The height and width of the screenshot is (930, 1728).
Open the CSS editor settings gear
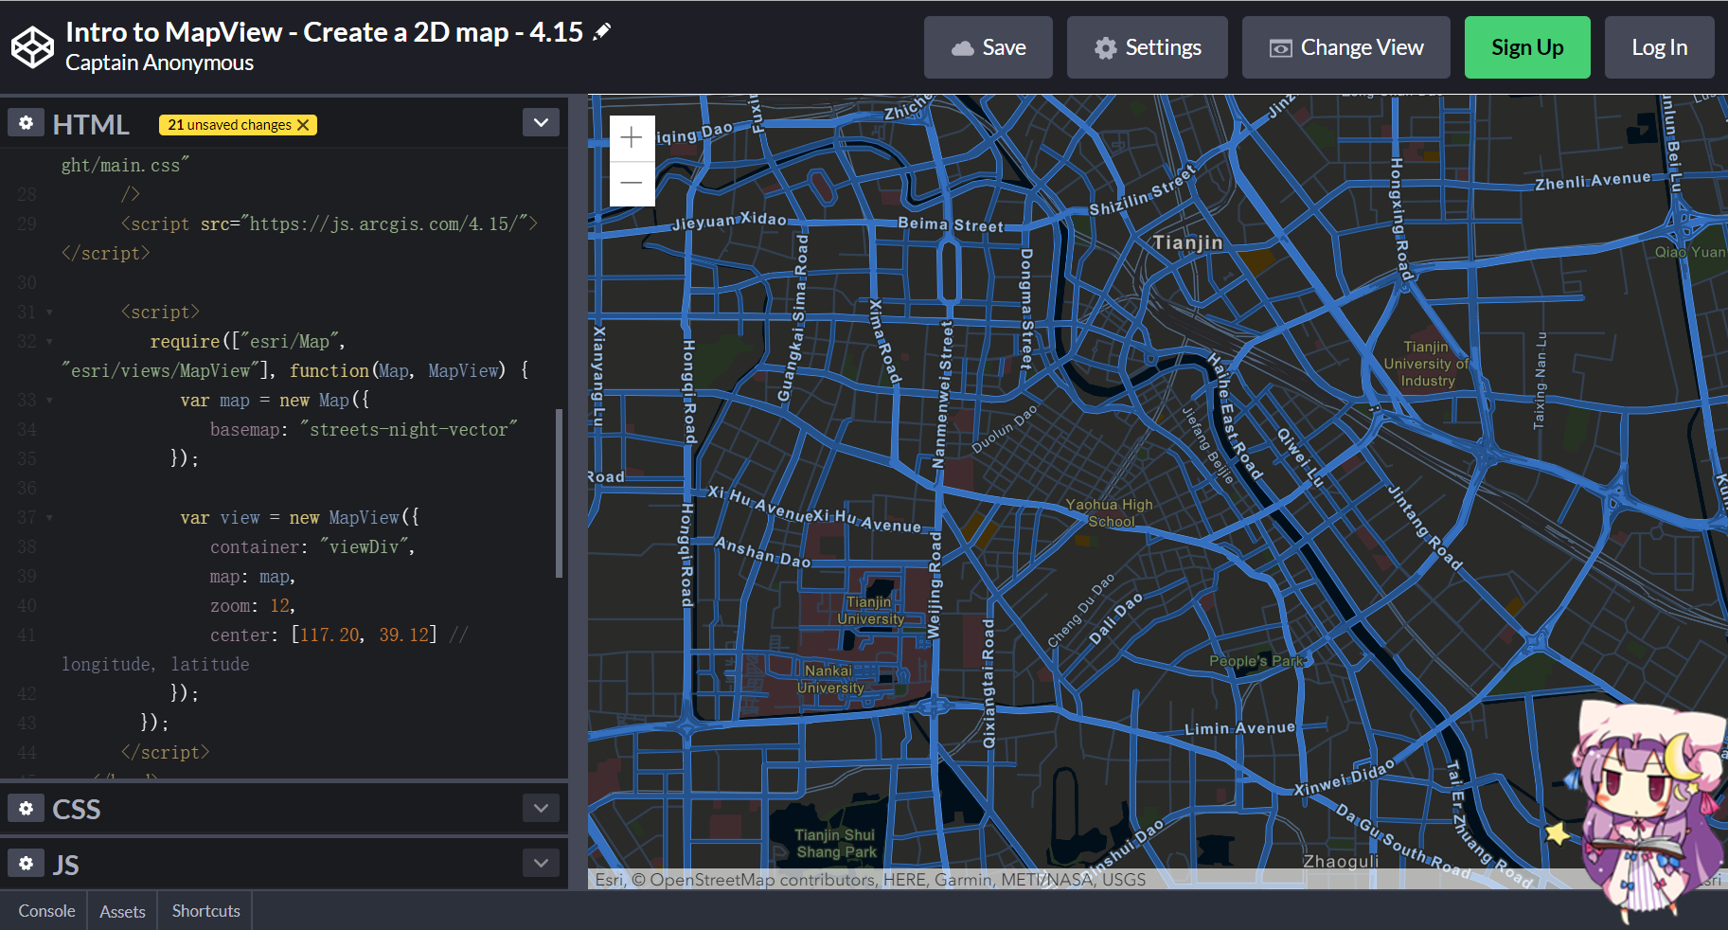coord(26,808)
